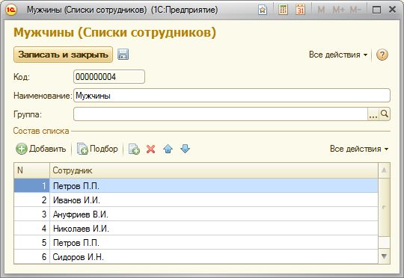Select row Сидоров И.Н.
Viewport: 404px width, 278px height.
tap(196, 256)
